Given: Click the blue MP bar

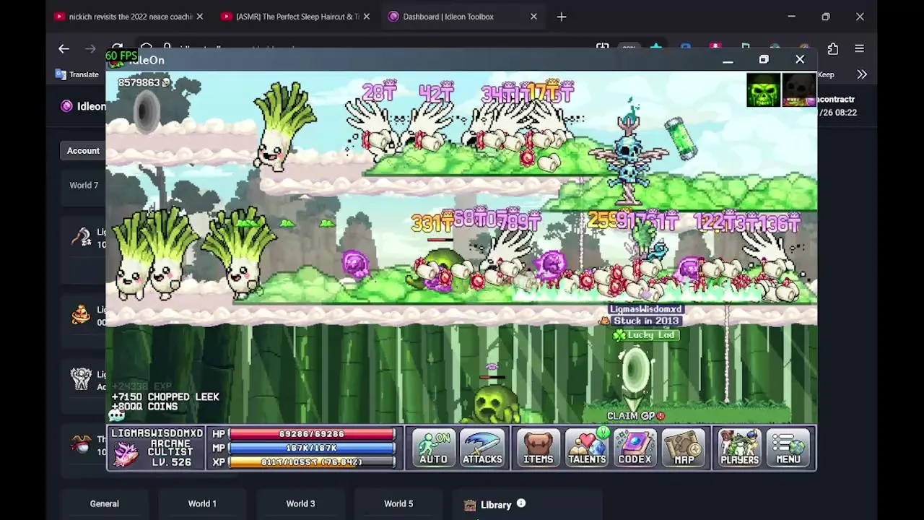Looking at the screenshot, I should [312, 448].
